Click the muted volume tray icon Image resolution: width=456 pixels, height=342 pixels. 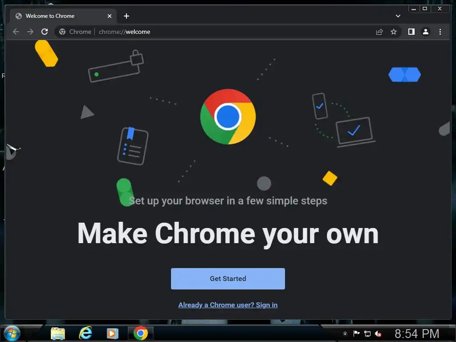[378, 334]
